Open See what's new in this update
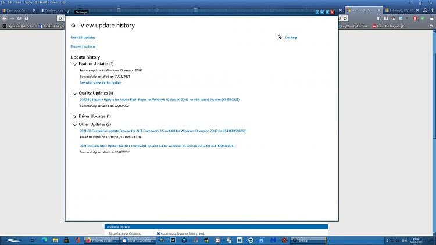Screen dimensions: 436x245 (x=101, y=82)
